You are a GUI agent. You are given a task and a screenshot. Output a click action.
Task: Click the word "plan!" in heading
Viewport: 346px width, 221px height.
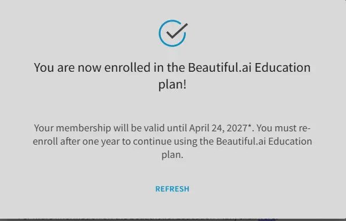click(x=172, y=84)
